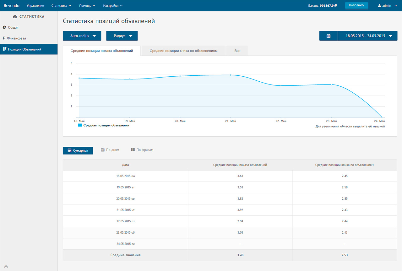Select the Финансовая sidebar item
The width and height of the screenshot is (402, 271).
click(29, 38)
